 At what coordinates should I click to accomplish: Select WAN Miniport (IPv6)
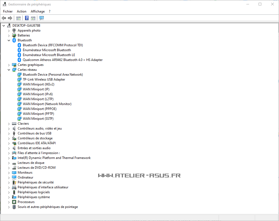pyautogui.click(x=38, y=94)
